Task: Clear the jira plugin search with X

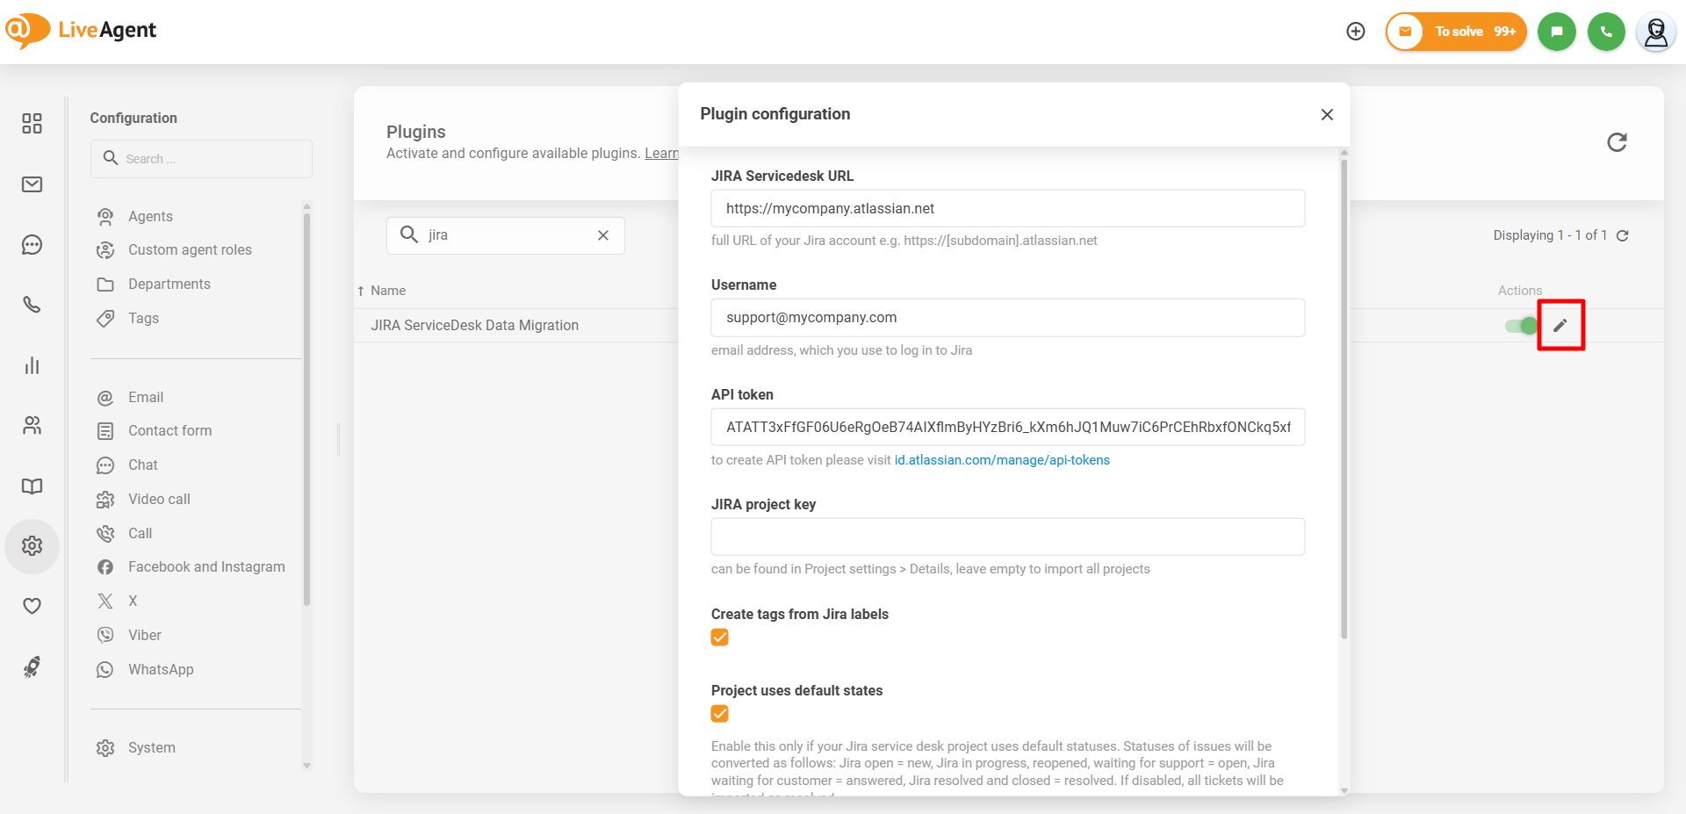Action: coord(603,235)
